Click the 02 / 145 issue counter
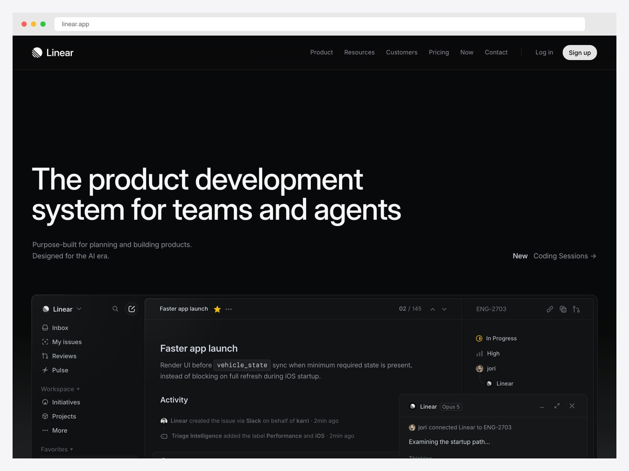The image size is (629, 471). [410, 309]
